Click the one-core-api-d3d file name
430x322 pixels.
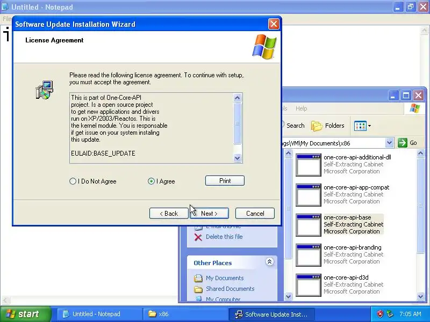click(x=346, y=277)
